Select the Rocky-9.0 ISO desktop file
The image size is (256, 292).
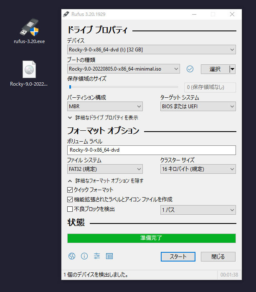pyautogui.click(x=29, y=74)
